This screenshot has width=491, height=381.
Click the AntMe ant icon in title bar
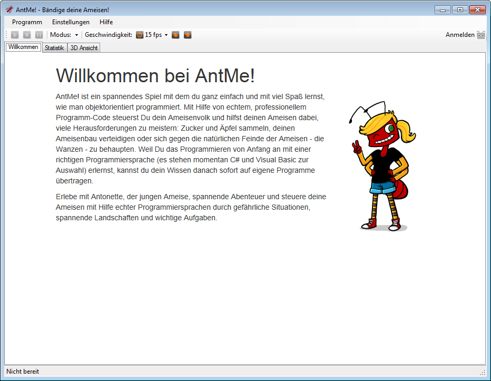coord(9,9)
